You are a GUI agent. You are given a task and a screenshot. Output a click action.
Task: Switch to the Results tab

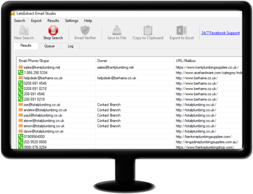(26, 45)
